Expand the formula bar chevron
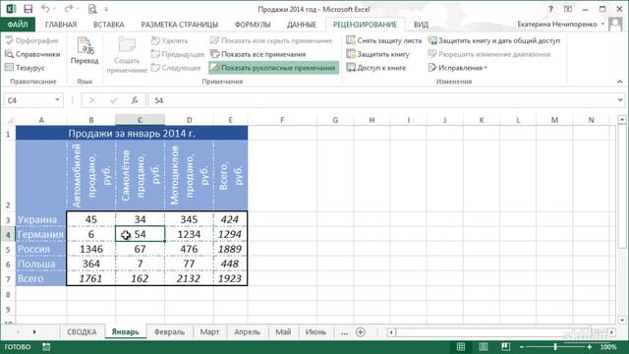Screen dimensions: 629x354 620,100
